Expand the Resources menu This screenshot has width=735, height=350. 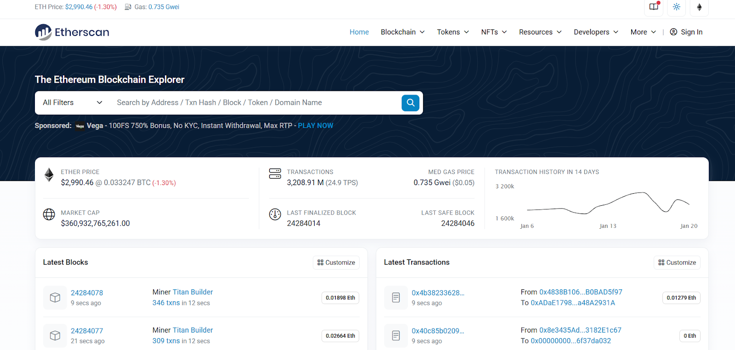(x=540, y=32)
